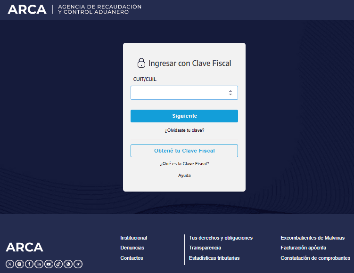Open Constatación de comprobantes link

tap(315, 258)
